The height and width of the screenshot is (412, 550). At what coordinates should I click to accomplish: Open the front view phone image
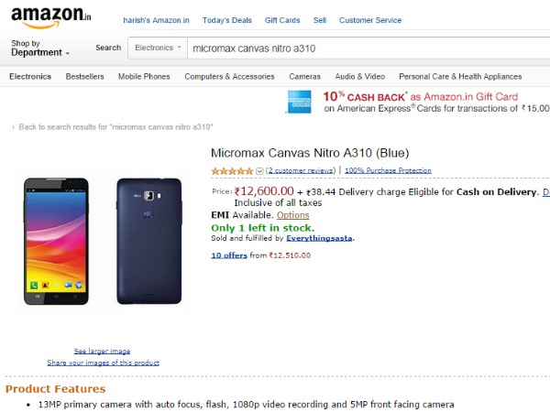(51, 241)
